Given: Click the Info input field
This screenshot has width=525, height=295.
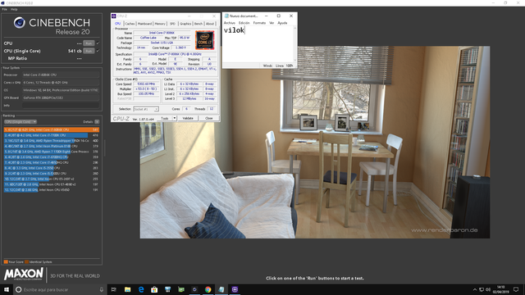Looking at the screenshot, I should [61, 106].
